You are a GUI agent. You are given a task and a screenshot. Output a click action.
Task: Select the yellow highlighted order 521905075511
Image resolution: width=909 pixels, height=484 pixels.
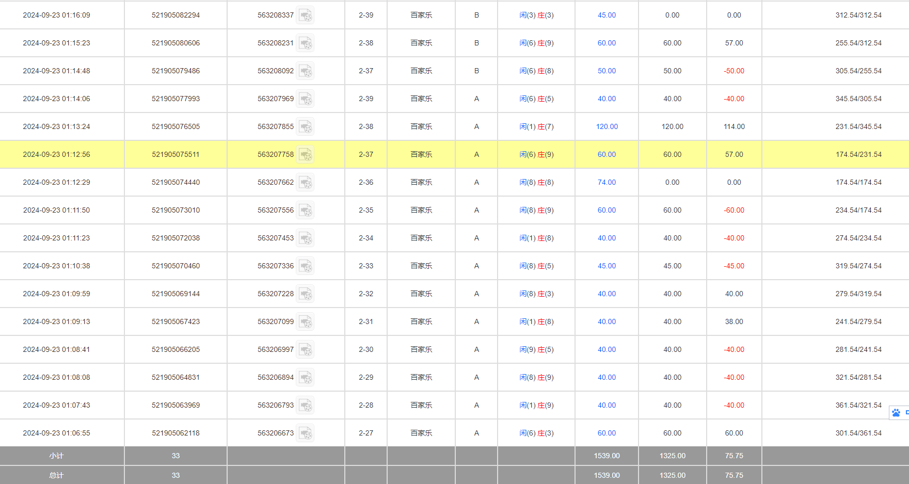[x=176, y=155]
